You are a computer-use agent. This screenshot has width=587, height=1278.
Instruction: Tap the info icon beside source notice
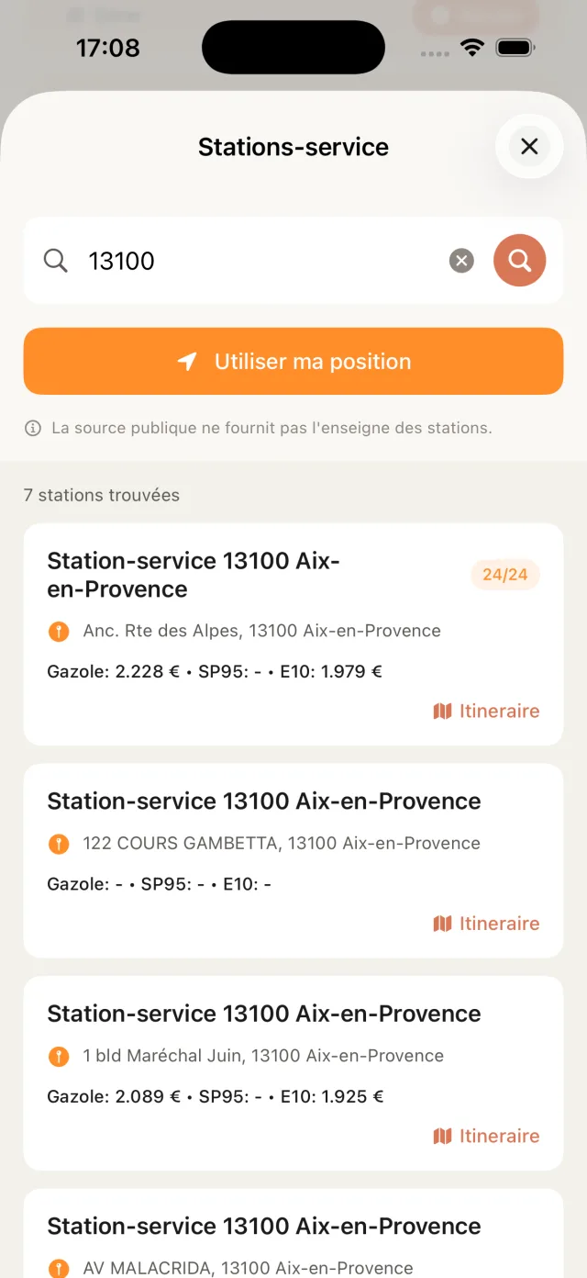[33, 428]
